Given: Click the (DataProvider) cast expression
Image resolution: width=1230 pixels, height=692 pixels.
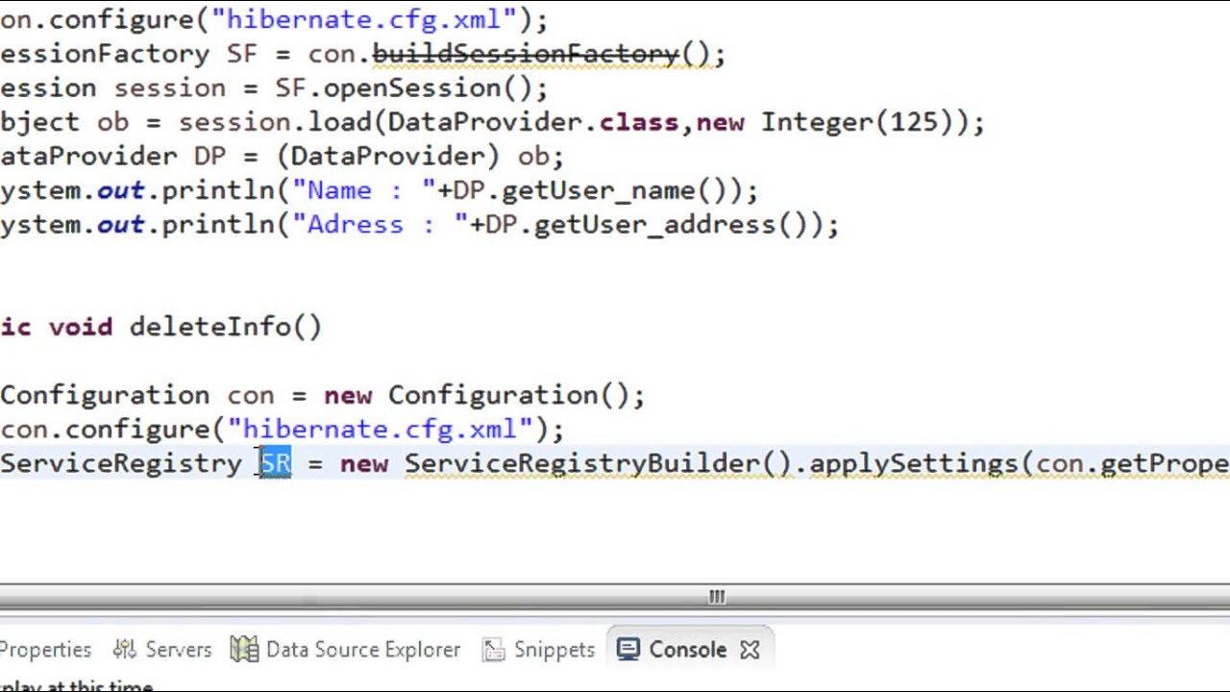Looking at the screenshot, I should pyautogui.click(x=388, y=157).
